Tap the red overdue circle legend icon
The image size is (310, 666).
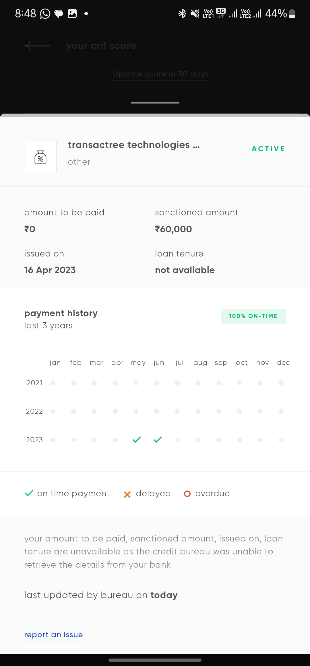(187, 494)
